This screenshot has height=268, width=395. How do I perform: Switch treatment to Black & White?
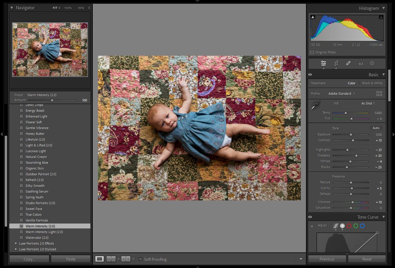(372, 83)
